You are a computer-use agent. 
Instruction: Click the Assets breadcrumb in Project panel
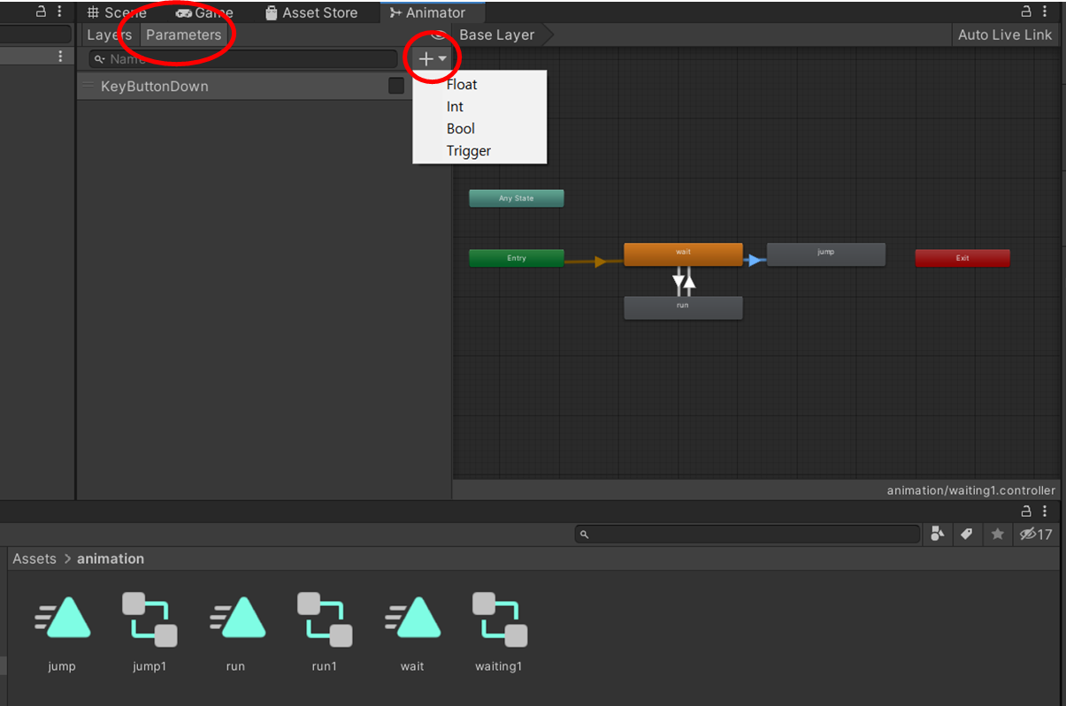pyautogui.click(x=35, y=558)
